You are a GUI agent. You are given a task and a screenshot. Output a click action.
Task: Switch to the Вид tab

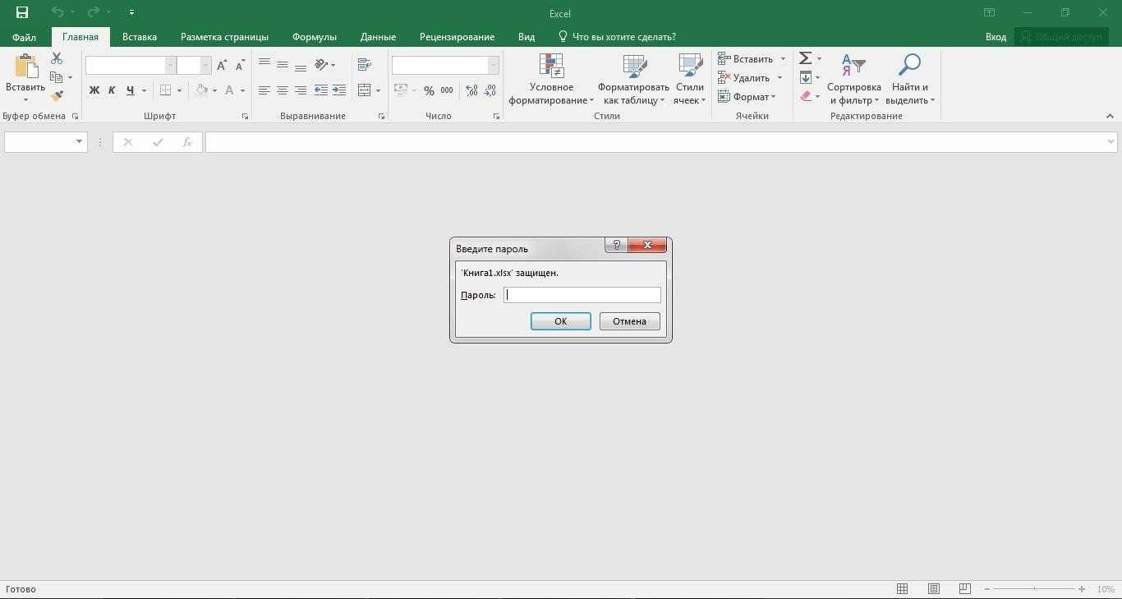[x=527, y=37]
